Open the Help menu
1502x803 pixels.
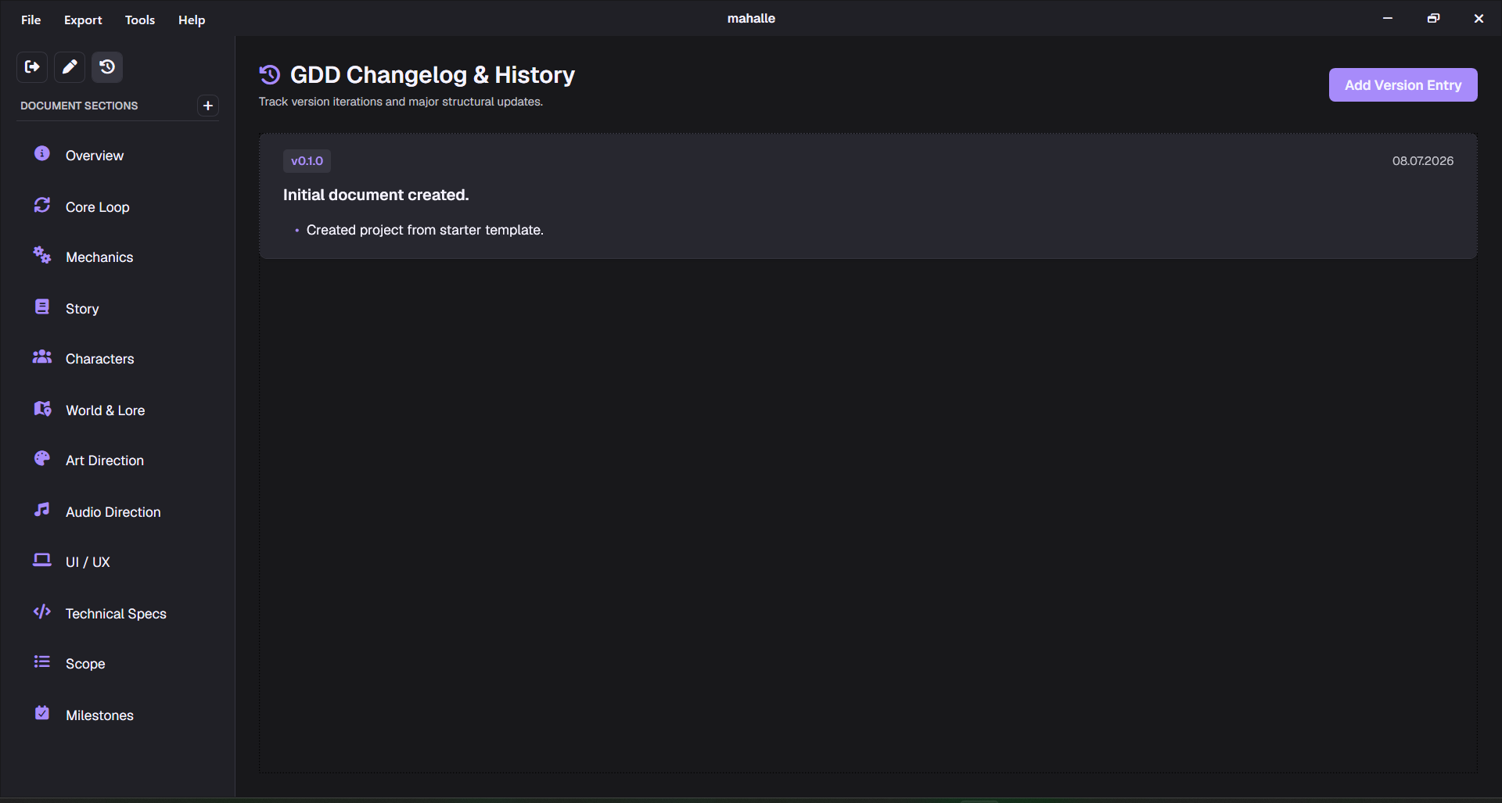pos(192,20)
